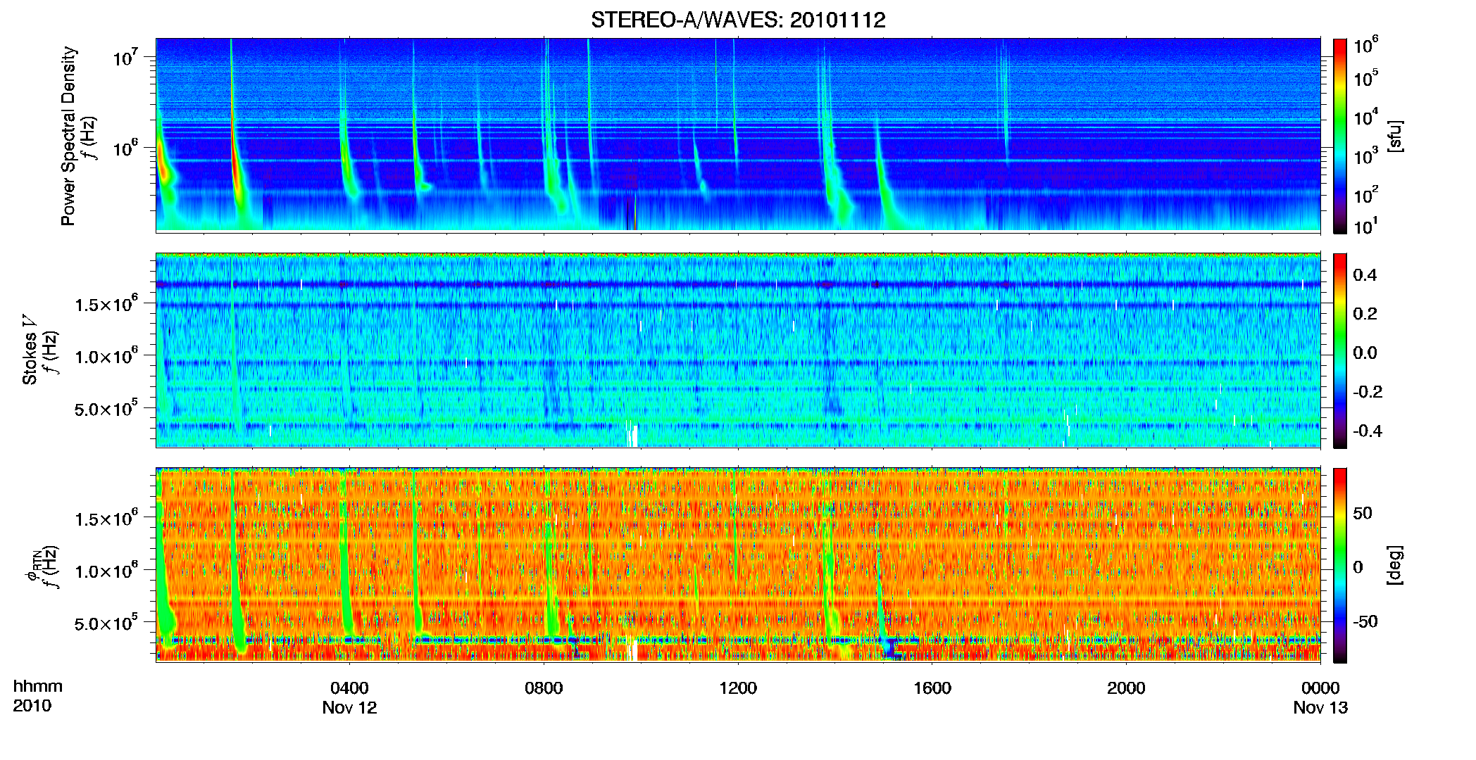Select the 10^1 value on sfu color bar
This screenshot has width=1476, height=760.
point(1365,226)
